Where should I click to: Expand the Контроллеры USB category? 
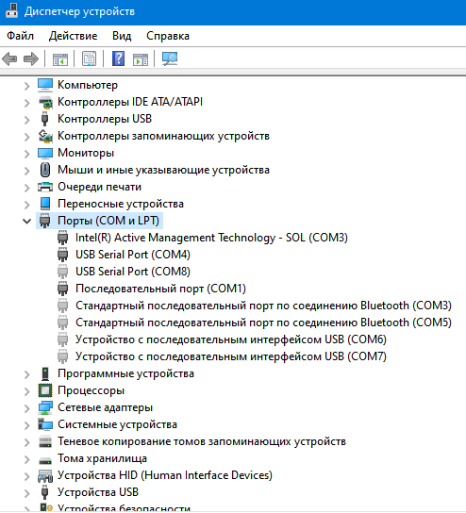26,119
